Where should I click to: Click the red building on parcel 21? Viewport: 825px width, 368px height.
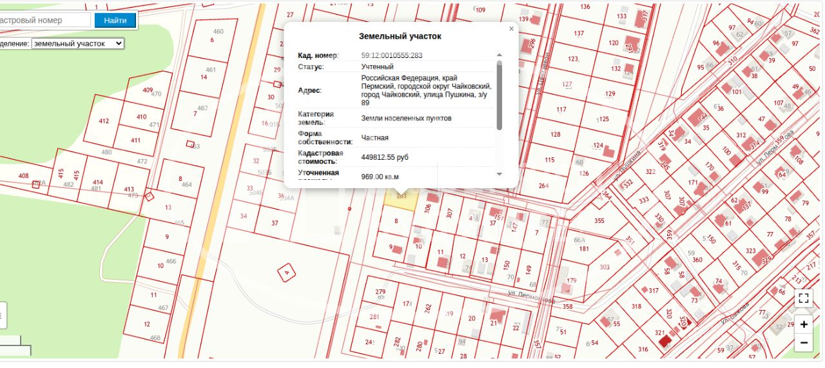(497, 315)
